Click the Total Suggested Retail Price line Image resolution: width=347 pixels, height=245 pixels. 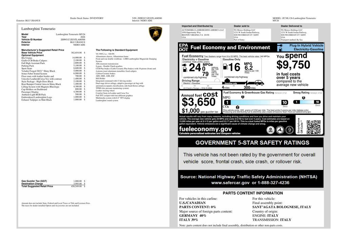coord(53,186)
